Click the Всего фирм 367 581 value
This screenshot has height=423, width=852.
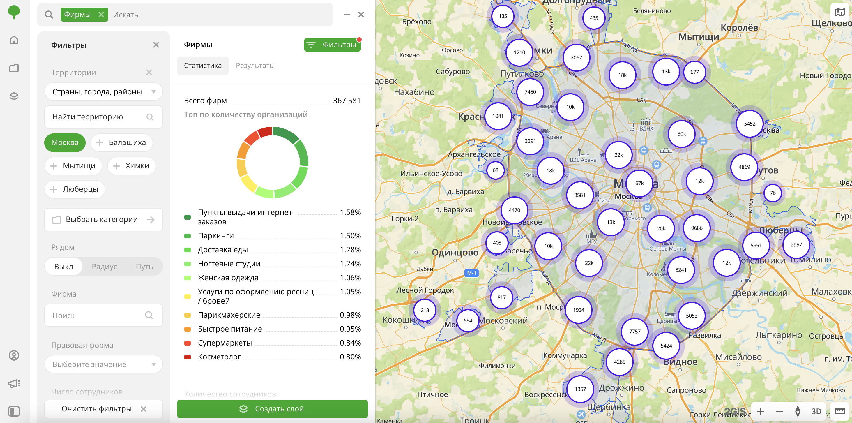click(347, 101)
